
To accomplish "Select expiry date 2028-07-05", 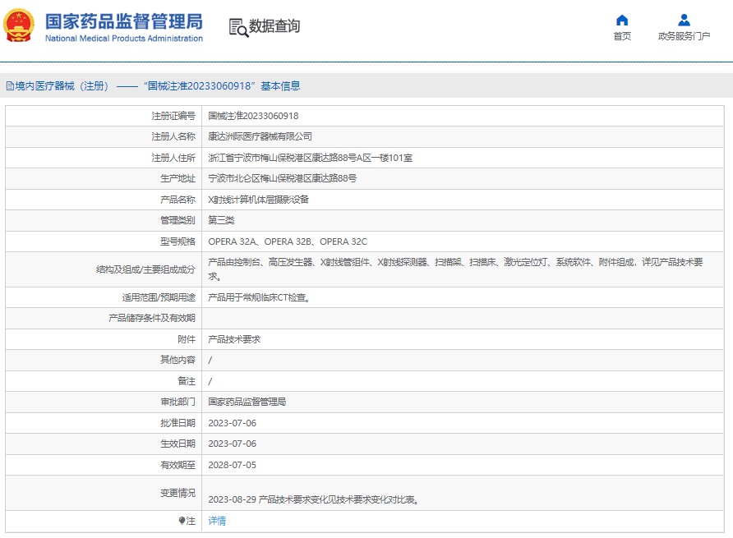I will tap(232, 465).
